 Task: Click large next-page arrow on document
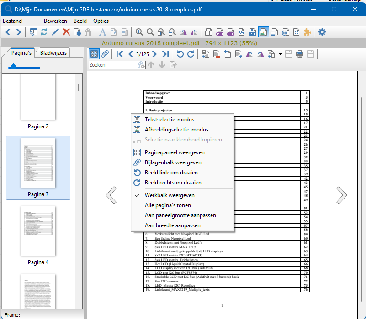point(342,195)
